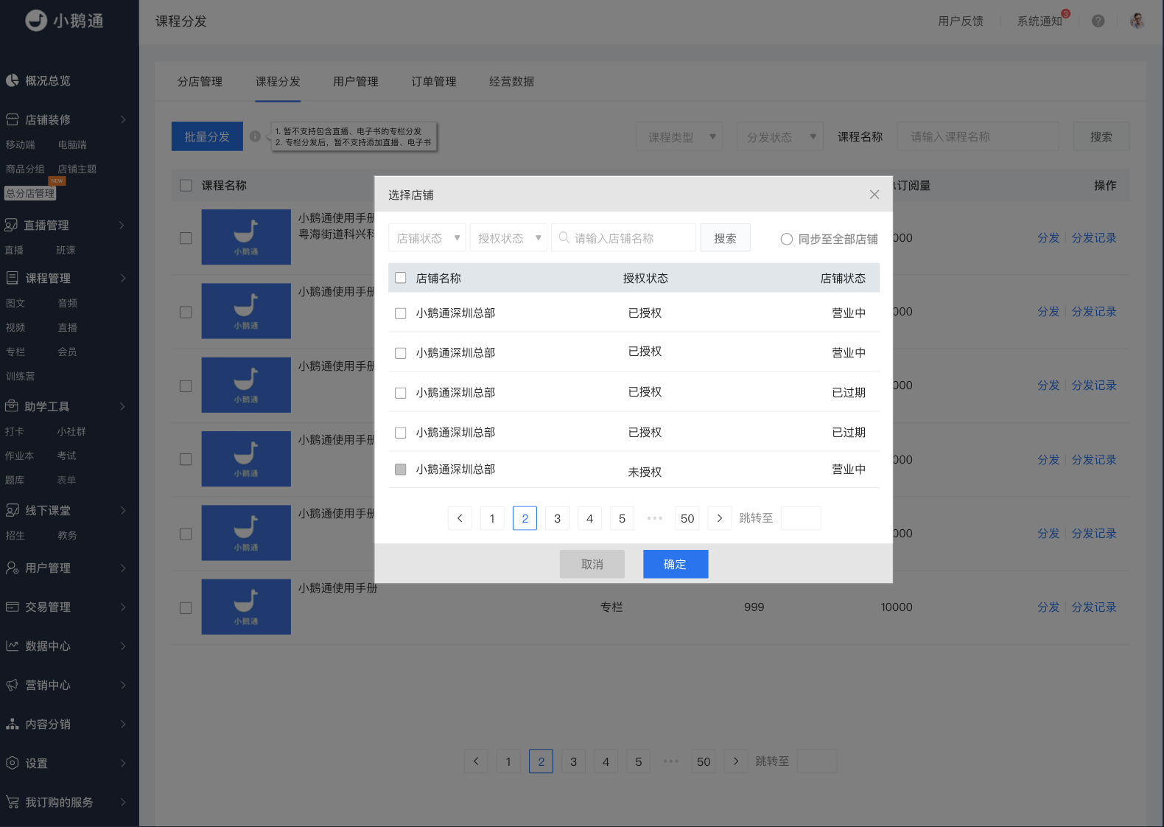Click the 请输入店铺名称 search field
Screen dimensions: 1164x827
[623, 238]
